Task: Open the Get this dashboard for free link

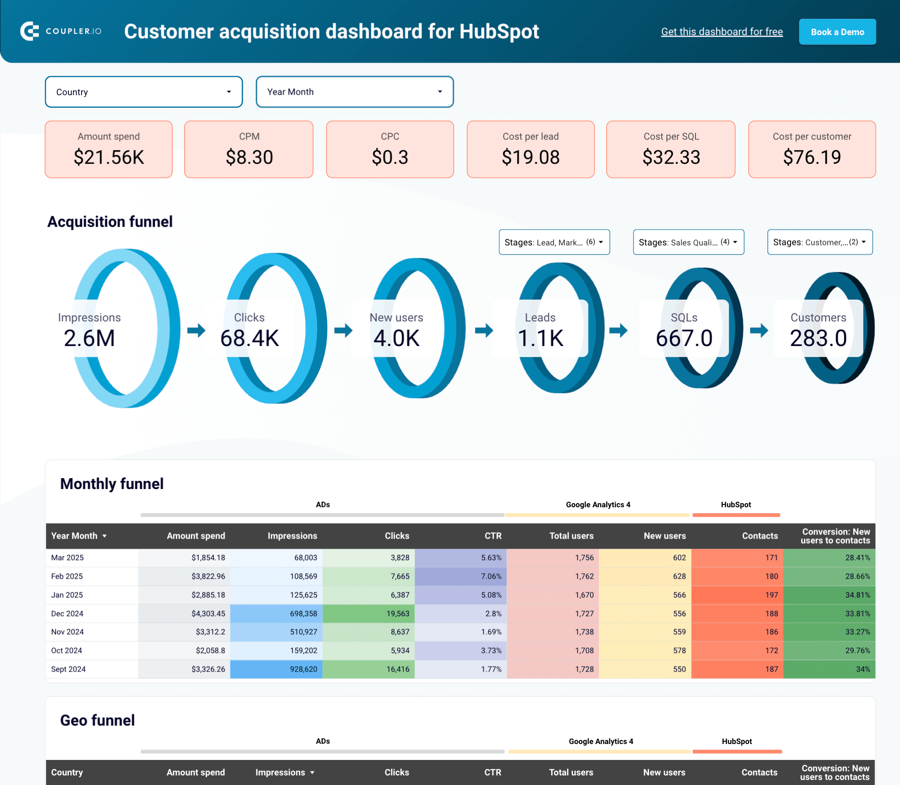Action: (x=721, y=31)
